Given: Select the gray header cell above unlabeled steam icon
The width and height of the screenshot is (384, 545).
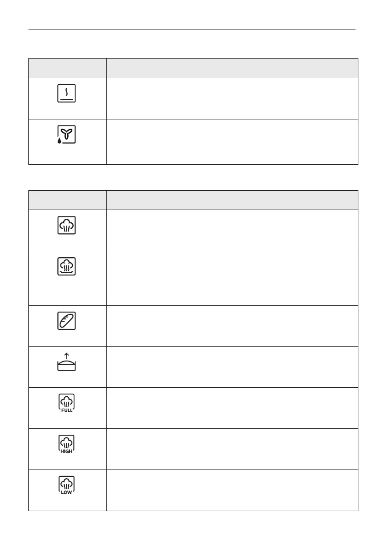Looking at the screenshot, I should tap(67, 200).
